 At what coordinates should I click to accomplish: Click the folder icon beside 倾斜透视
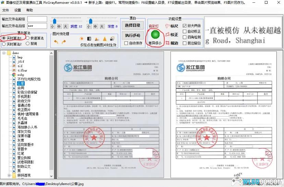(x=14, y=175)
